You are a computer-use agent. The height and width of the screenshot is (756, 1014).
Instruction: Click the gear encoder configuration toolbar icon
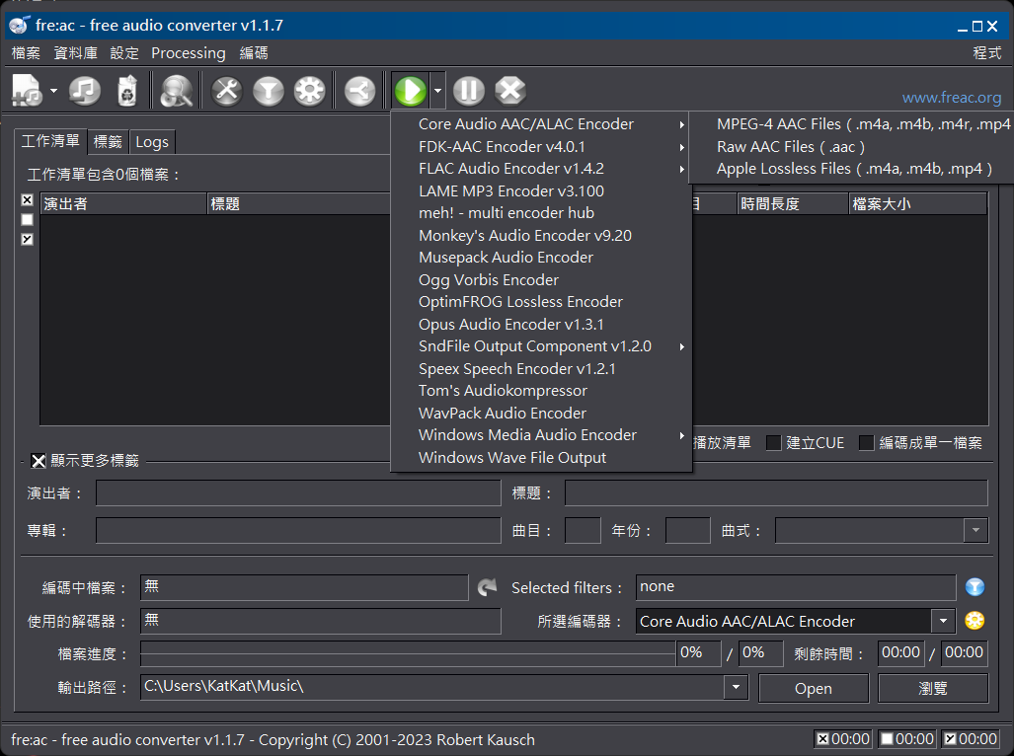[x=309, y=91]
